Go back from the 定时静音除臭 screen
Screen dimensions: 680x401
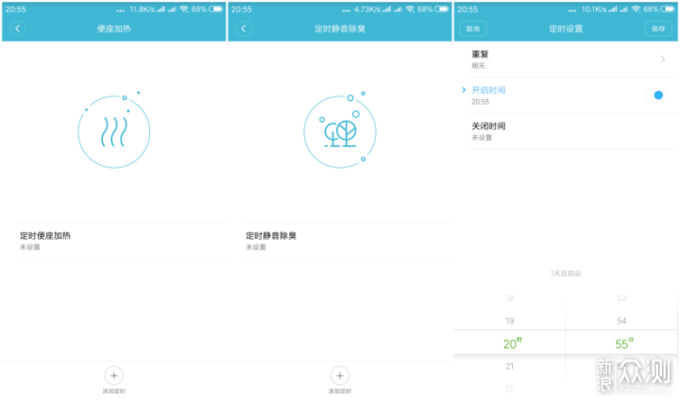pos(244,28)
